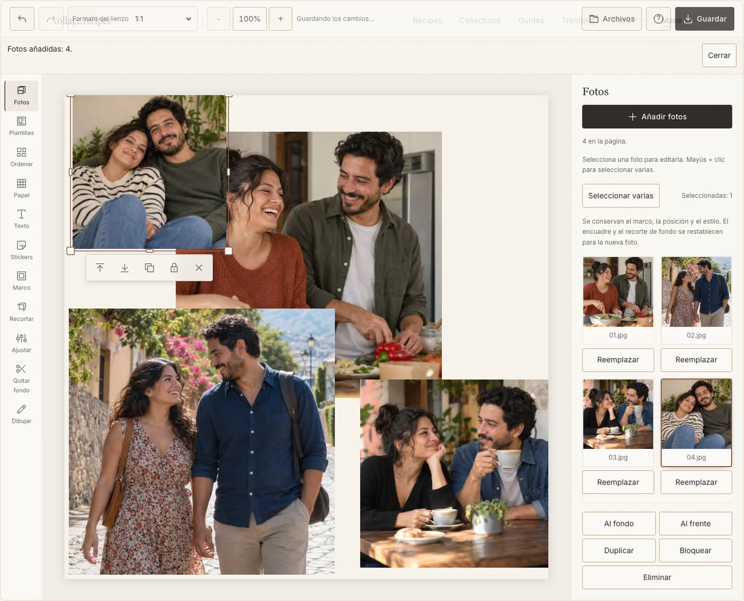Zoom in with the plus button
Screen dimensions: 744x601
point(280,19)
